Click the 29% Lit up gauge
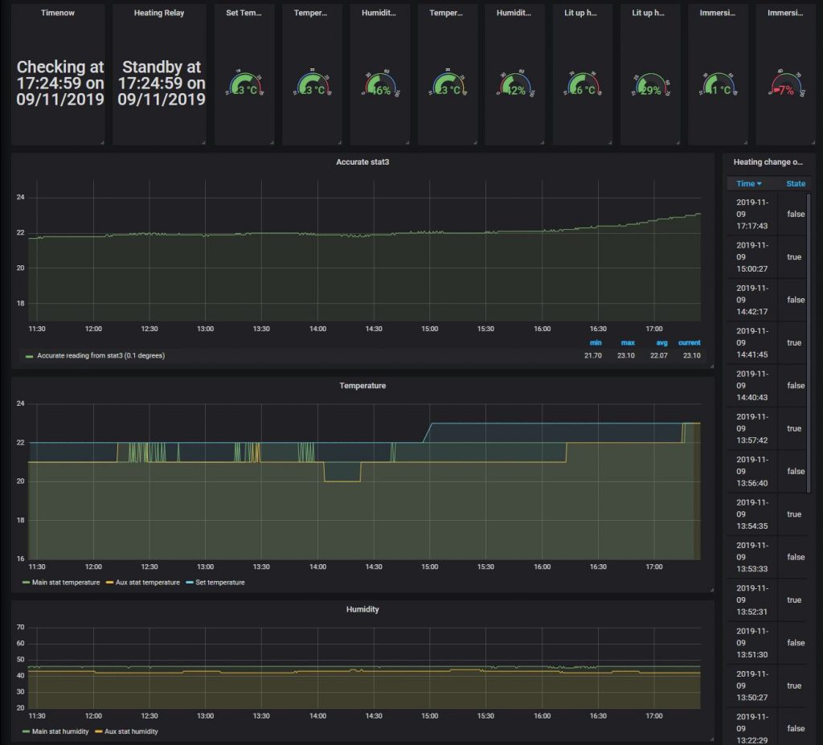The height and width of the screenshot is (745, 823). tap(650, 85)
